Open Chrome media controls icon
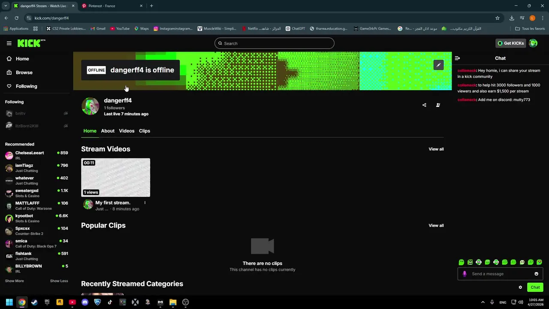 click(x=522, y=18)
